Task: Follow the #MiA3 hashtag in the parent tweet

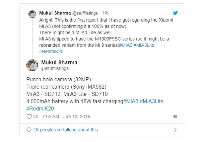Action: tap(125, 45)
